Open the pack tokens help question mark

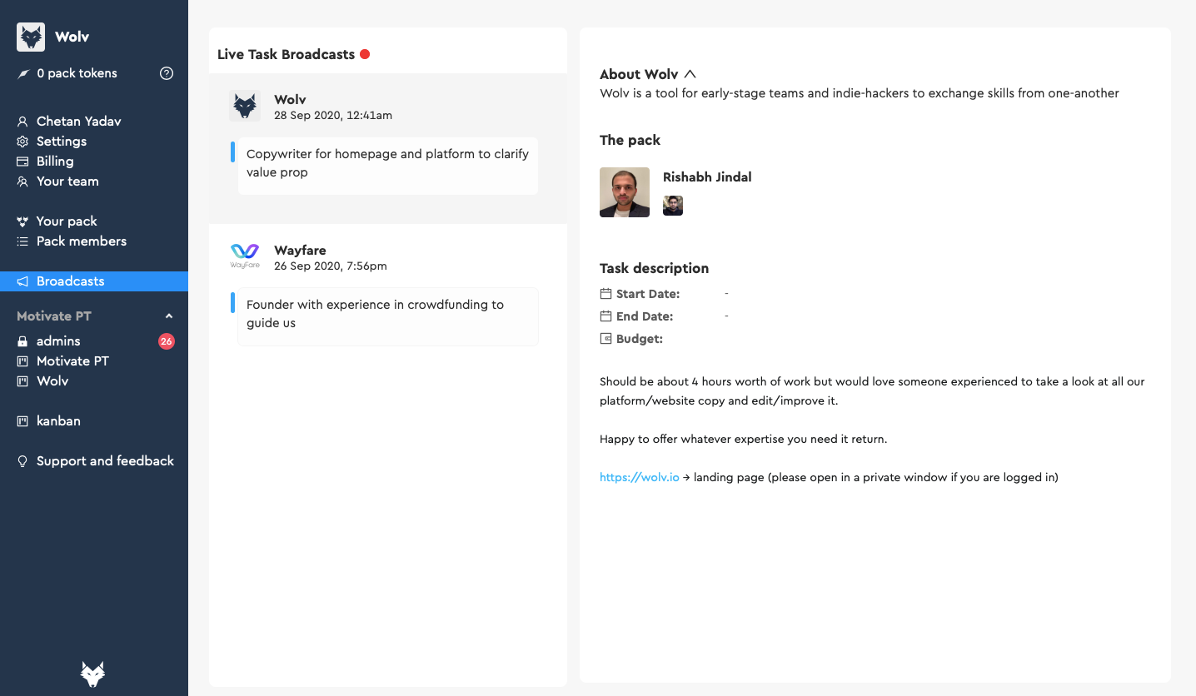(167, 73)
